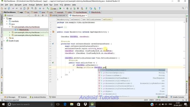190x107 pixels.
Task: Open the Android project view dropdown
Action: [17, 15]
